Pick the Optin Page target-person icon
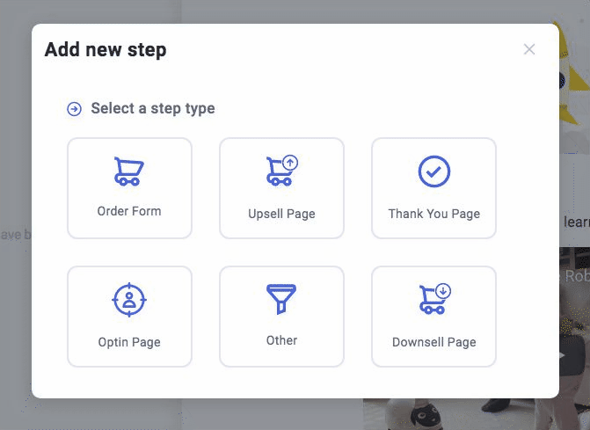The image size is (590, 430). [129, 300]
